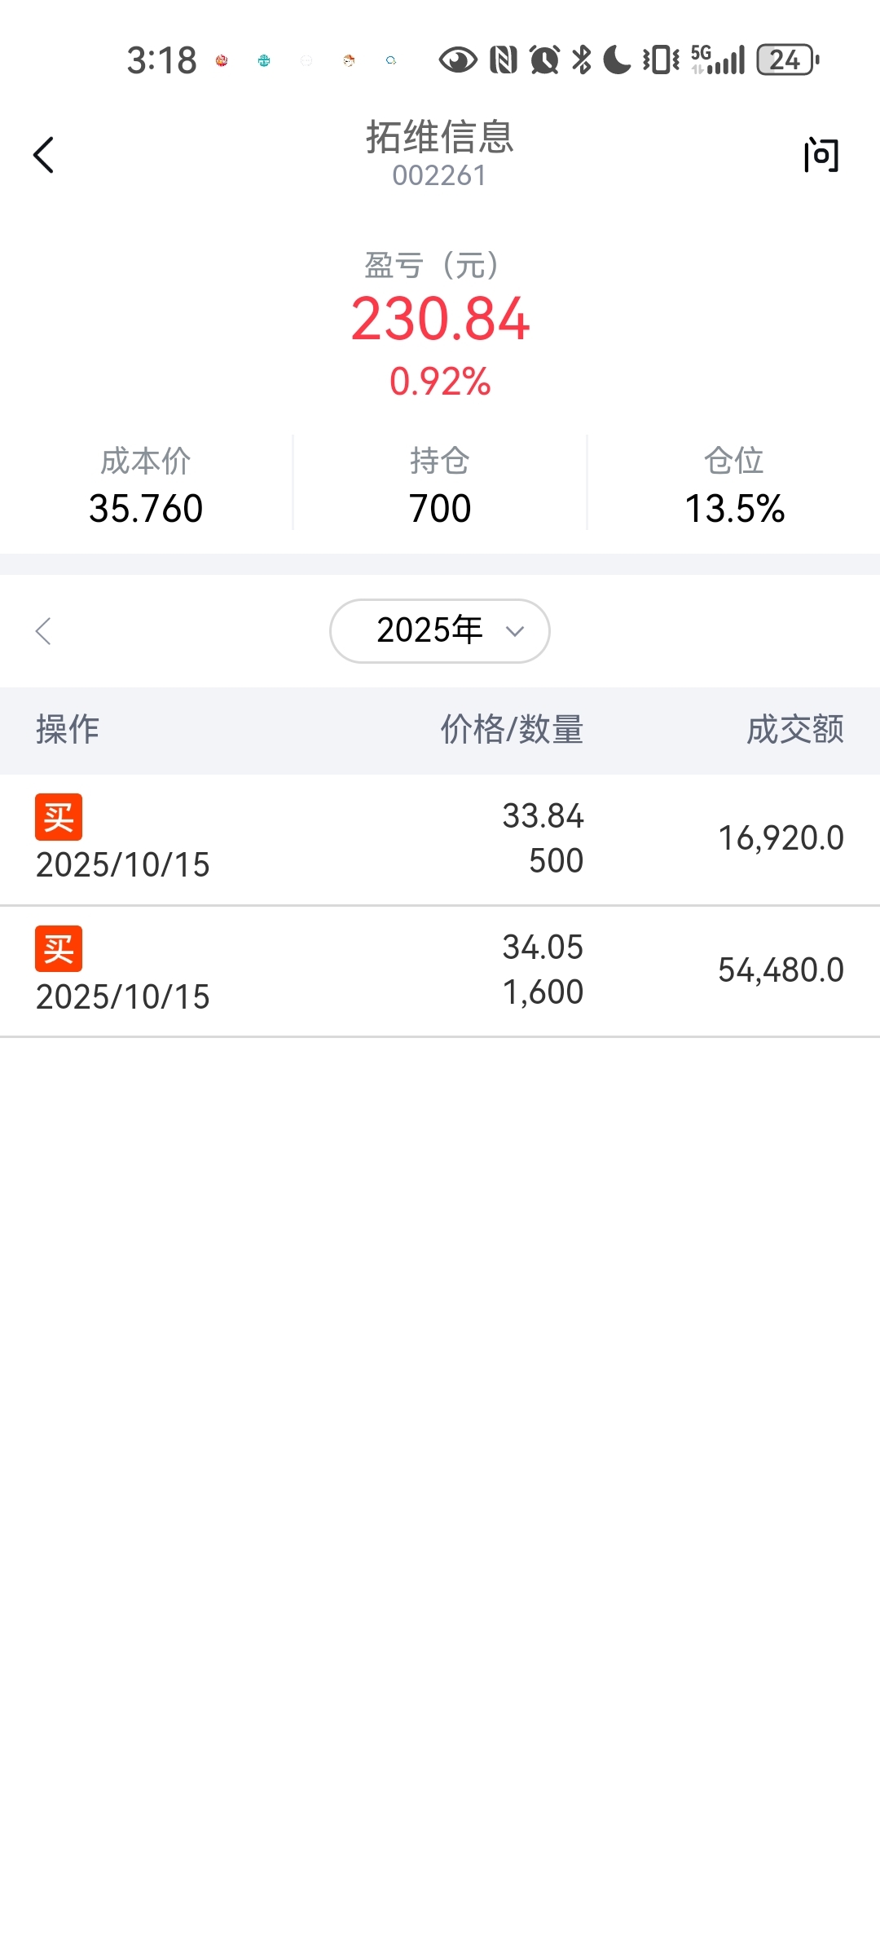Tap the back arrow at top left

click(44, 155)
